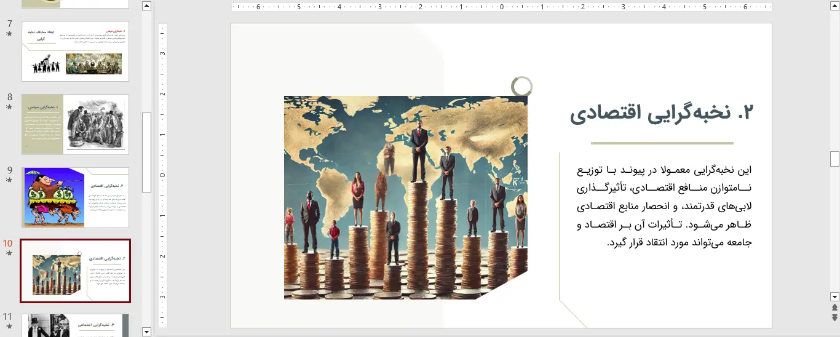Click the animation star icon under slide 11
This screenshot has height=337, width=840.
click(x=9, y=327)
